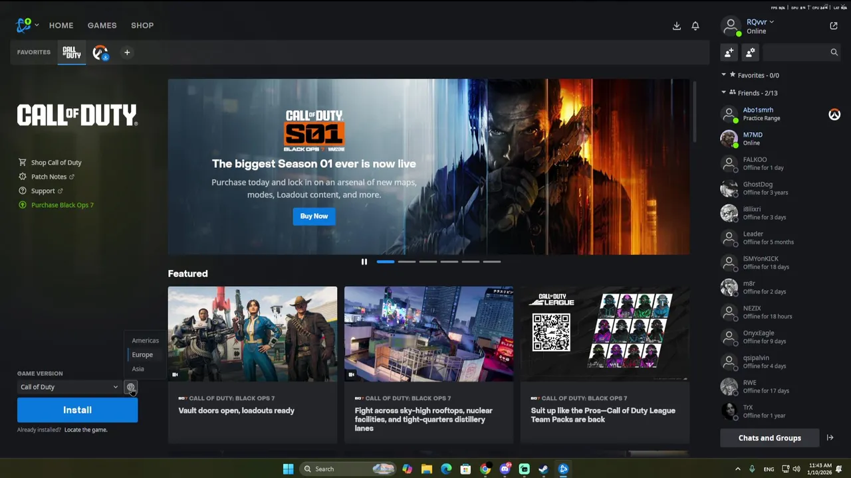
Task: Open File Explorer from taskbar
Action: coord(427,469)
